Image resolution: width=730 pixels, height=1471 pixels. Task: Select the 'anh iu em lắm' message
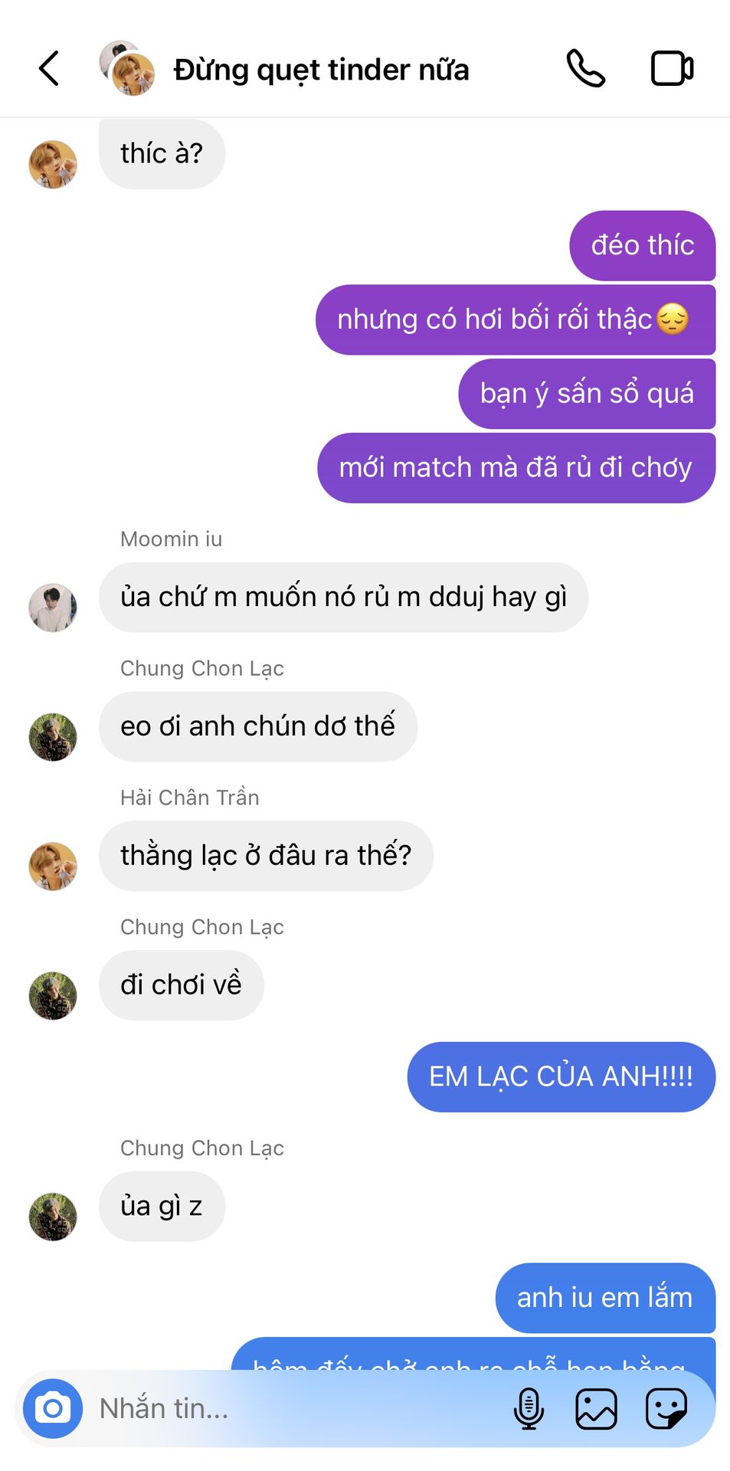[x=605, y=1298]
